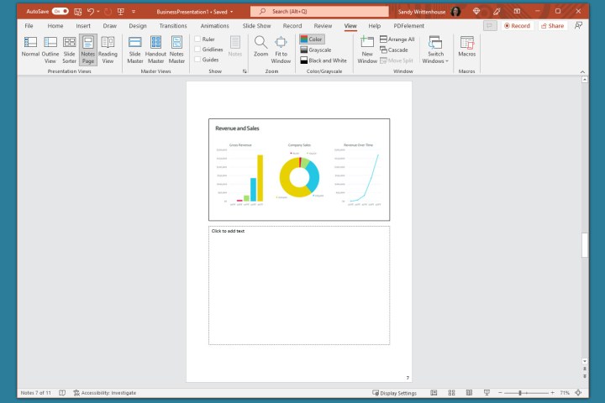Click the notes text placeholder
Image resolution: width=605 pixels, height=403 pixels.
(x=298, y=285)
